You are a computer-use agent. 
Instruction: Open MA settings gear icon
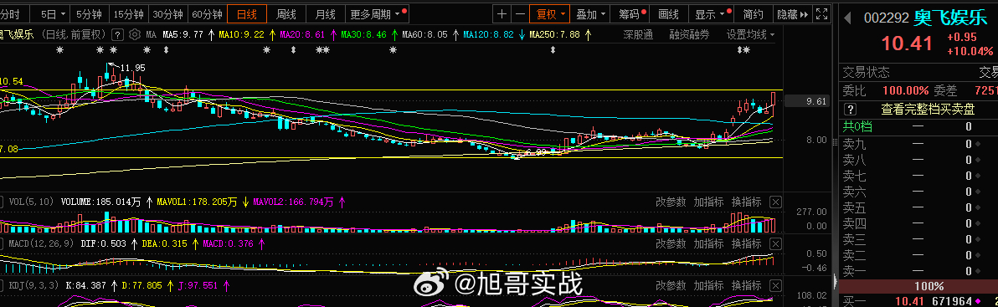(134, 34)
